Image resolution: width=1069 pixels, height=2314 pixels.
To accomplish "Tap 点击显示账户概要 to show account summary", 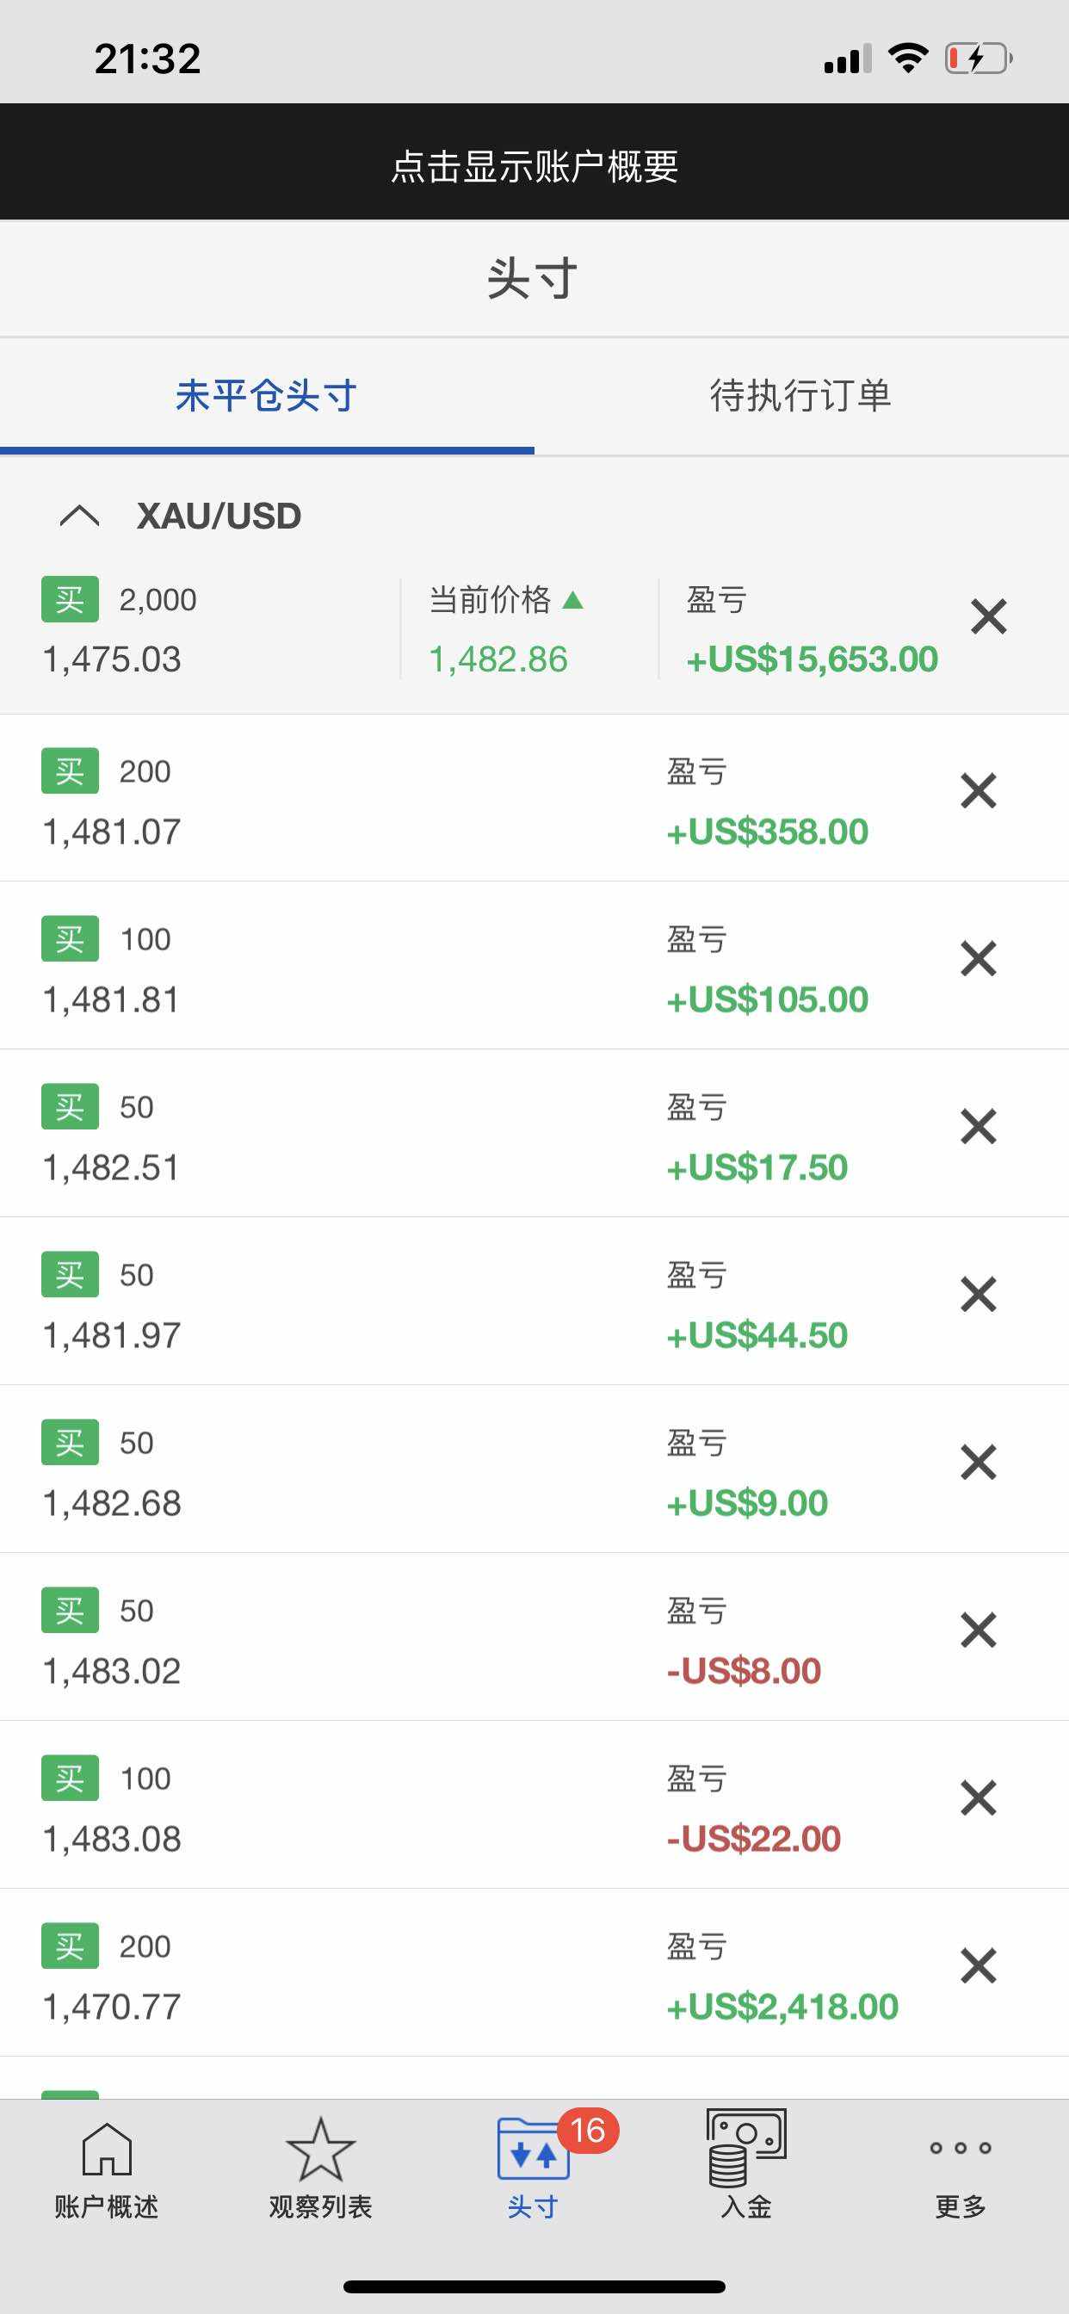I will 534,166.
